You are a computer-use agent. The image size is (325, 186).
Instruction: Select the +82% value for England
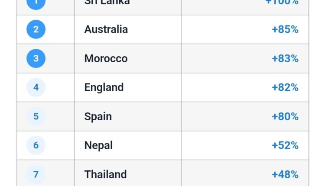point(285,87)
